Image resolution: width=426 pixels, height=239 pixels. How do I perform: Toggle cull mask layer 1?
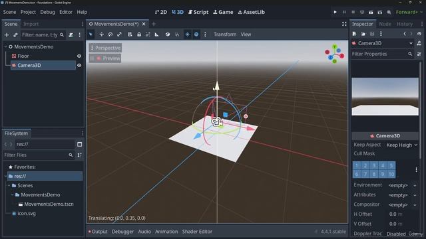click(357, 165)
